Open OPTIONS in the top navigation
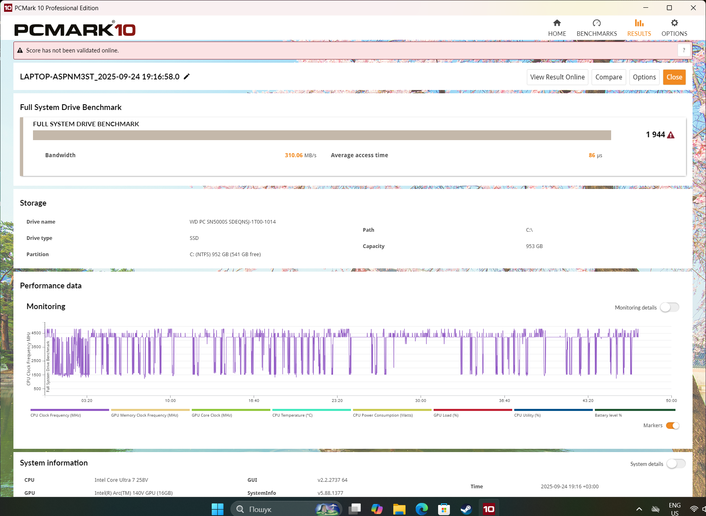This screenshot has width=706, height=516. tap(674, 28)
